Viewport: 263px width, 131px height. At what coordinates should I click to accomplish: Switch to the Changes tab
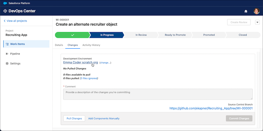(x=73, y=45)
